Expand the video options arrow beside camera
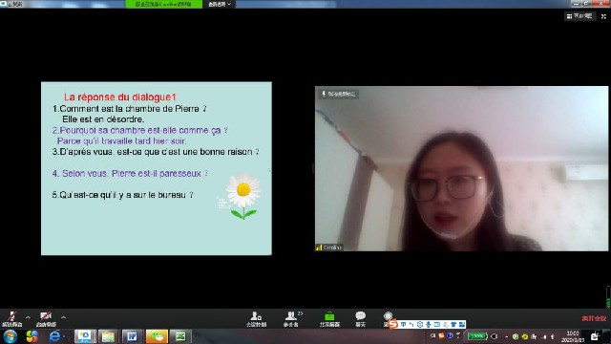The image size is (611, 344). [x=63, y=317]
